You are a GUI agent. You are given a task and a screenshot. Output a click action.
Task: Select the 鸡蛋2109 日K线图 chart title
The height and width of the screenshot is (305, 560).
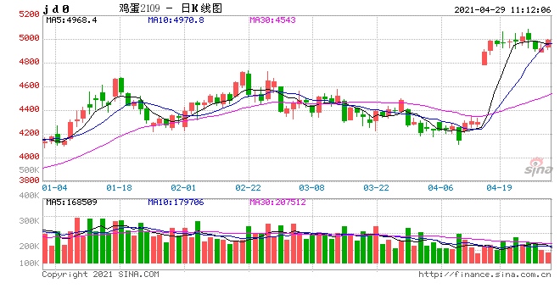point(171,8)
